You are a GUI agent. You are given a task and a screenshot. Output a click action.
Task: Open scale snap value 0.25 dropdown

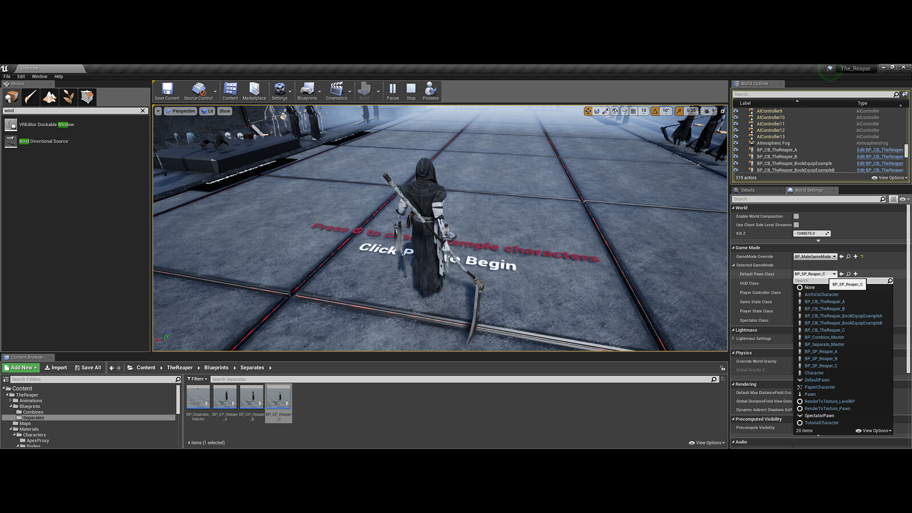(x=691, y=111)
